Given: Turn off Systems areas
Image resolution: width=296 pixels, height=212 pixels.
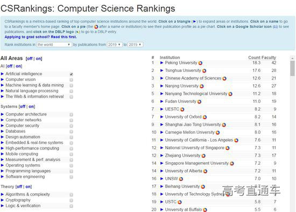Looking at the screenshot, I should click(23, 106).
